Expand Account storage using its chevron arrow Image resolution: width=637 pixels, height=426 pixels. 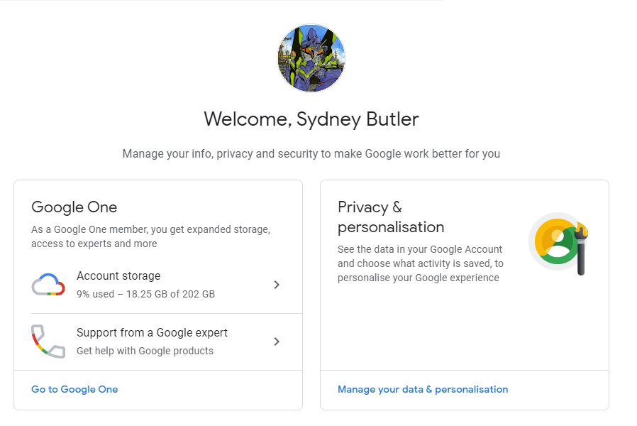(277, 285)
